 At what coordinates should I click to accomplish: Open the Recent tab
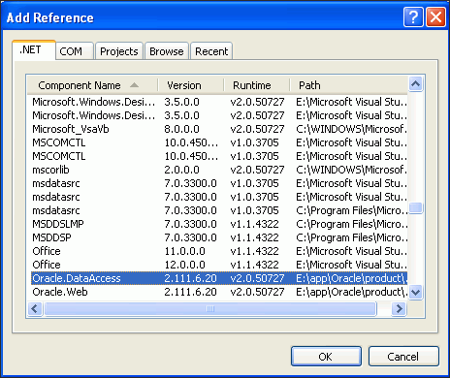click(x=211, y=51)
